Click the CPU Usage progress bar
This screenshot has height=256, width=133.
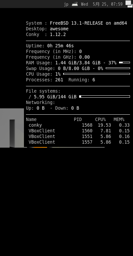(x=96, y=74)
